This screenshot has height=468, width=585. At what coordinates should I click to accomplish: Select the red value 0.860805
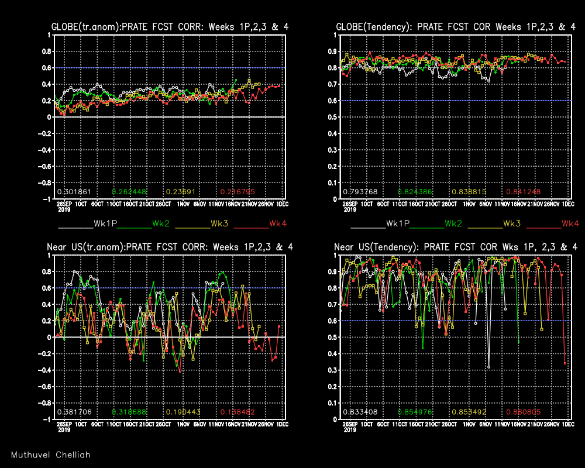(x=524, y=412)
